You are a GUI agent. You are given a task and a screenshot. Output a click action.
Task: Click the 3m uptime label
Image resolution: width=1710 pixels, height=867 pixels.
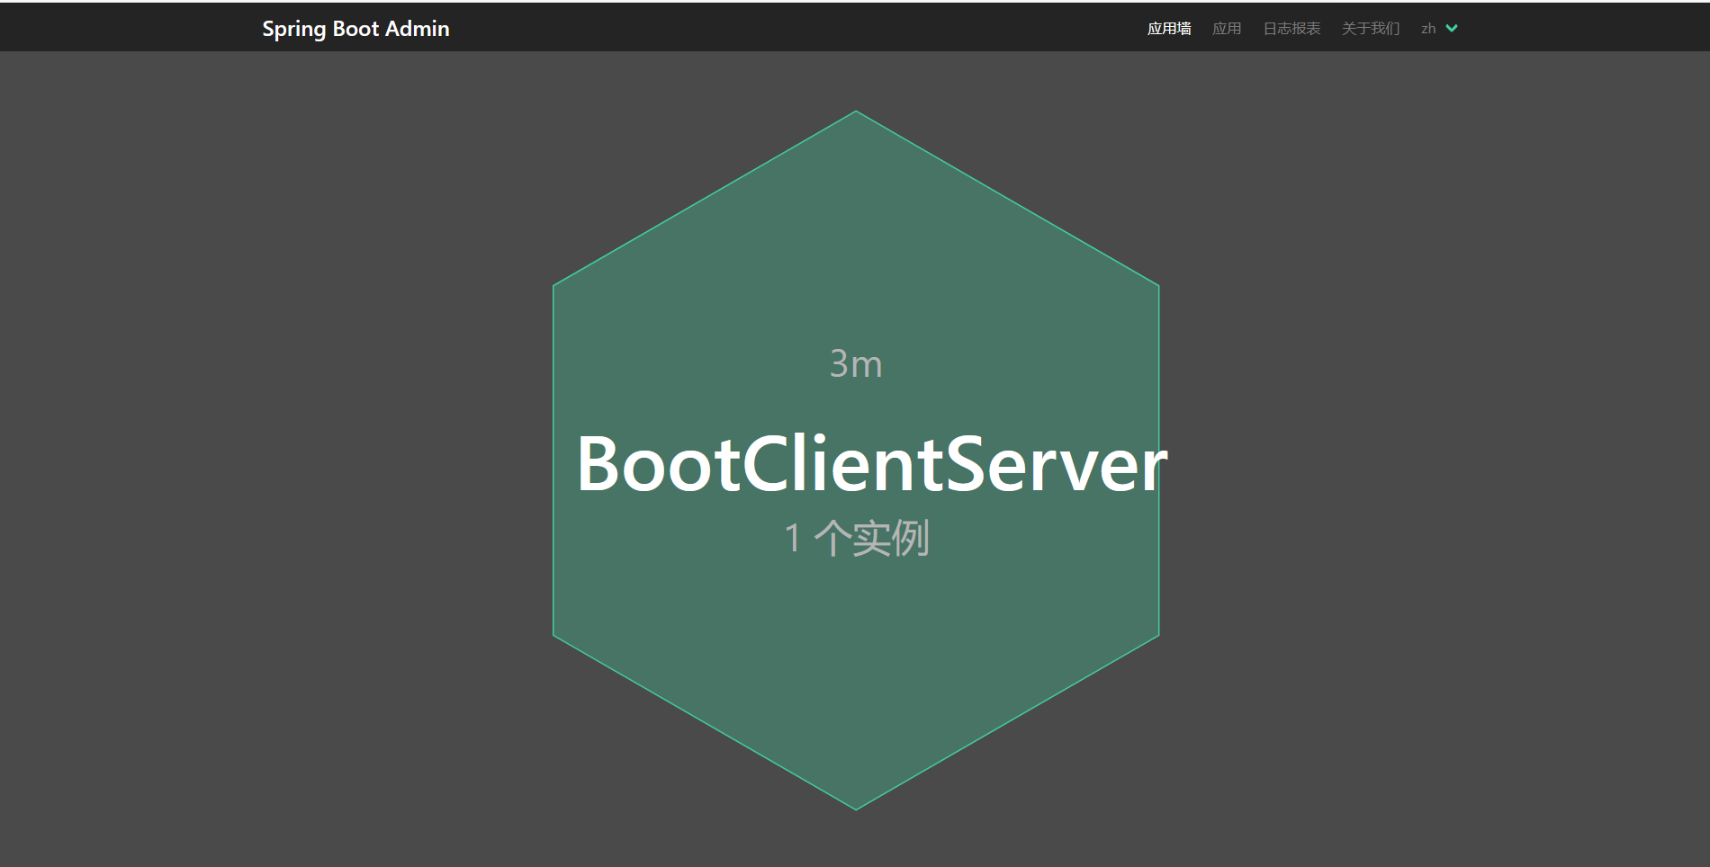[855, 364]
